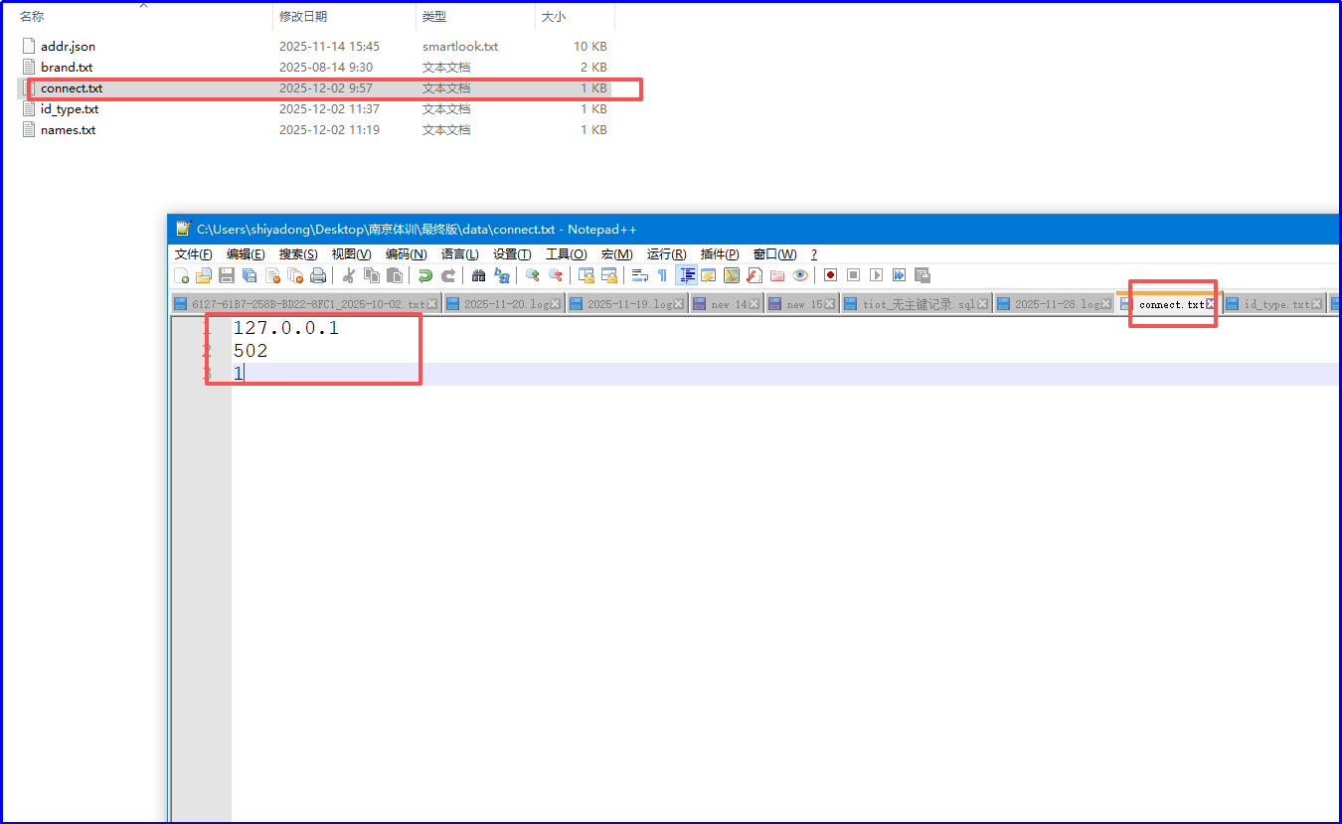This screenshot has width=1342, height=824.
Task: Click the New file toolbar icon
Action: pyautogui.click(x=181, y=275)
